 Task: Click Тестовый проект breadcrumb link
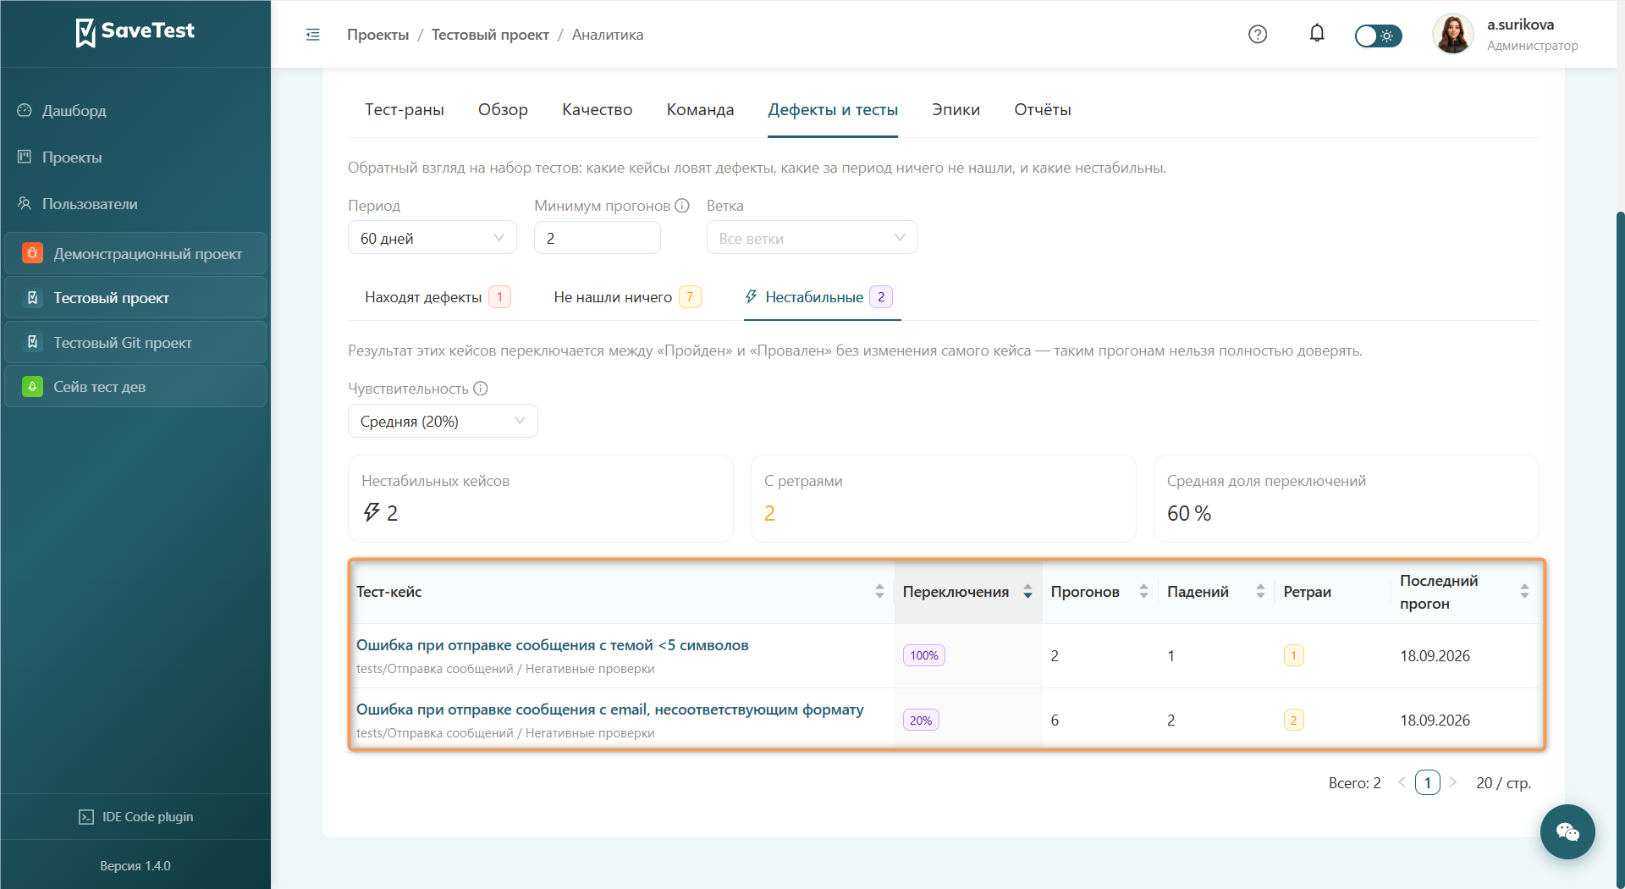coord(490,35)
